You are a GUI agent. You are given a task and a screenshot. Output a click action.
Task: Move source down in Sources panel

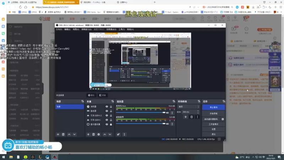[x=110, y=134]
